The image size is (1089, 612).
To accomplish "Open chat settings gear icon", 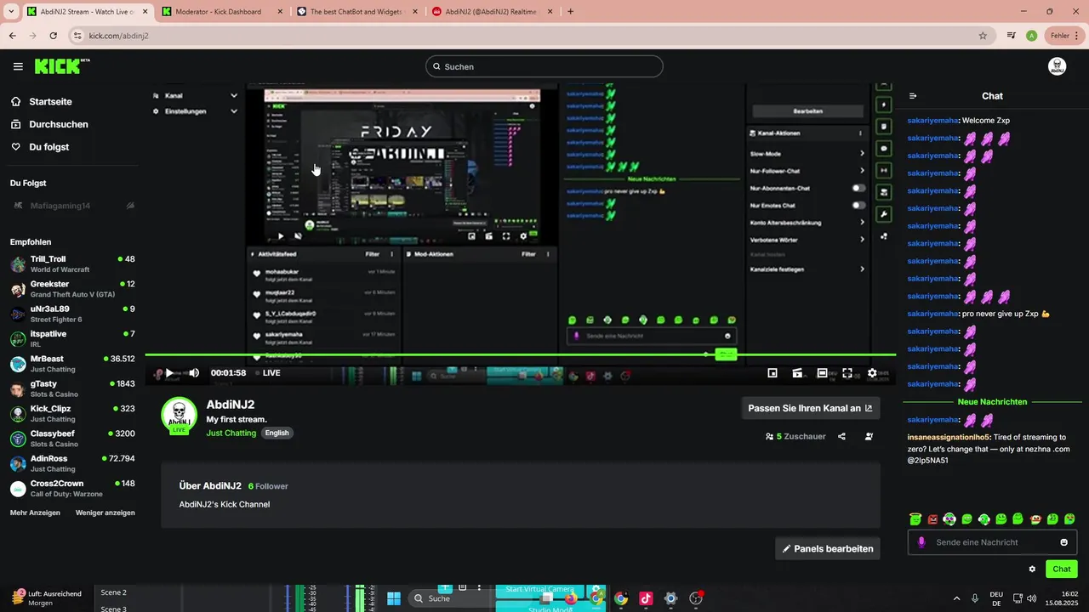I will [1032, 569].
